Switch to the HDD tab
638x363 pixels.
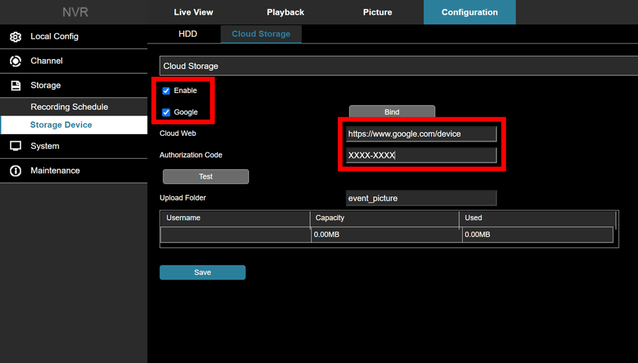coord(187,33)
